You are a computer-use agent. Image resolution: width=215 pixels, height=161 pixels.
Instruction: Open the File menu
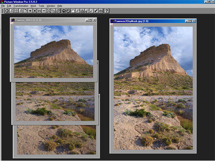tap(3, 6)
